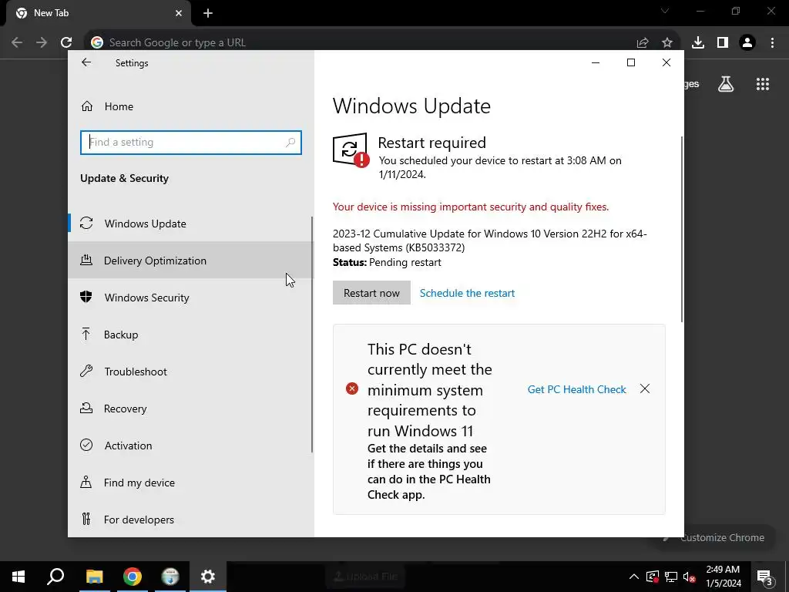The width and height of the screenshot is (789, 592).
Task: Open Backup settings
Action: coord(191,335)
